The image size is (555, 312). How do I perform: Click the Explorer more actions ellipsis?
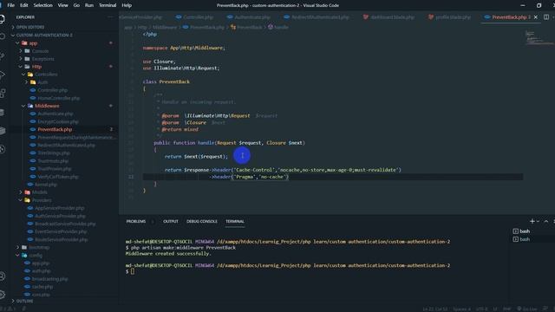110,17
